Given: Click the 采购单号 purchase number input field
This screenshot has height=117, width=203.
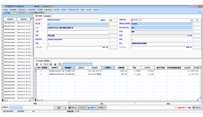Looking at the screenshot, I should (x=72, y=20).
